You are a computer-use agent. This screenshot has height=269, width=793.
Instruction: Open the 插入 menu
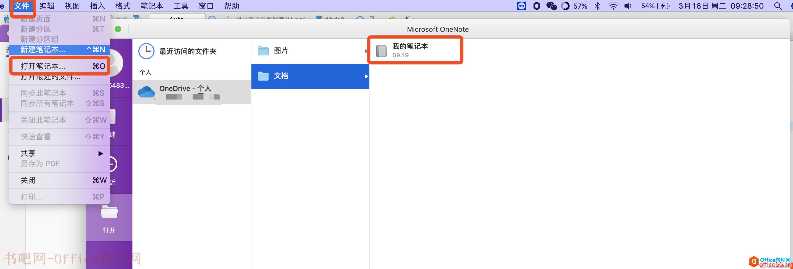[x=97, y=6]
